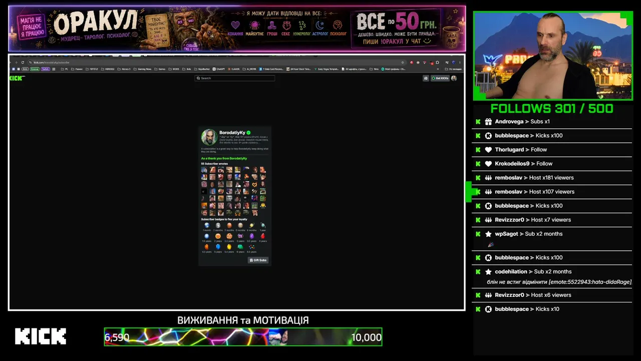Click the НУМЕРОЛОГ icon in banner
This screenshot has height=361, width=641.
click(x=302, y=25)
